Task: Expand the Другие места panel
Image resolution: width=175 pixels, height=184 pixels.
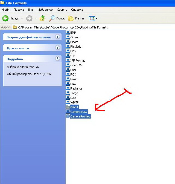Action: coord(57,48)
